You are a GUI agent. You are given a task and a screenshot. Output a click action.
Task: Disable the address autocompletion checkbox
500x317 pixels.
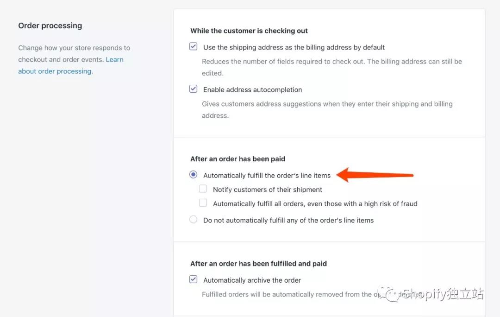[x=194, y=89]
